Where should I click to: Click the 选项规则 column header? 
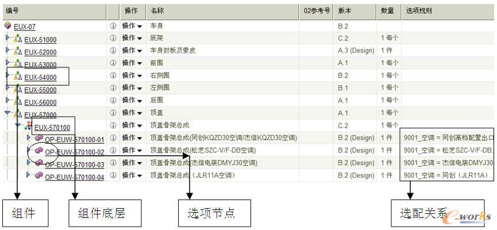[419, 11]
